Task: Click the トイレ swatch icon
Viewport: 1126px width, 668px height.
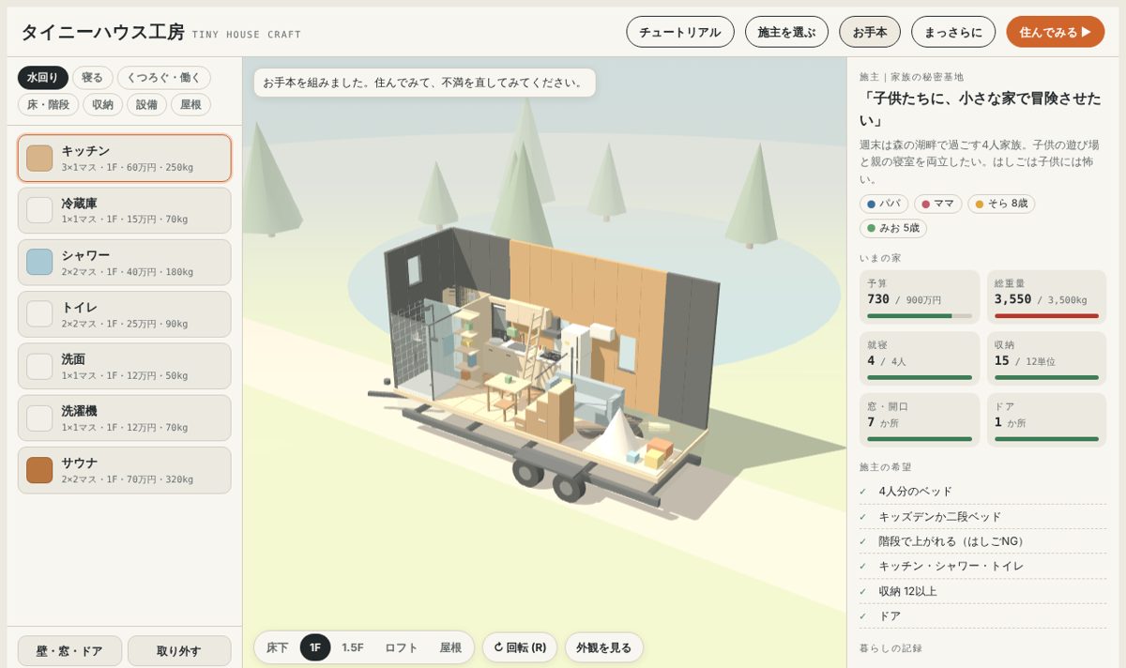Action: click(x=39, y=314)
